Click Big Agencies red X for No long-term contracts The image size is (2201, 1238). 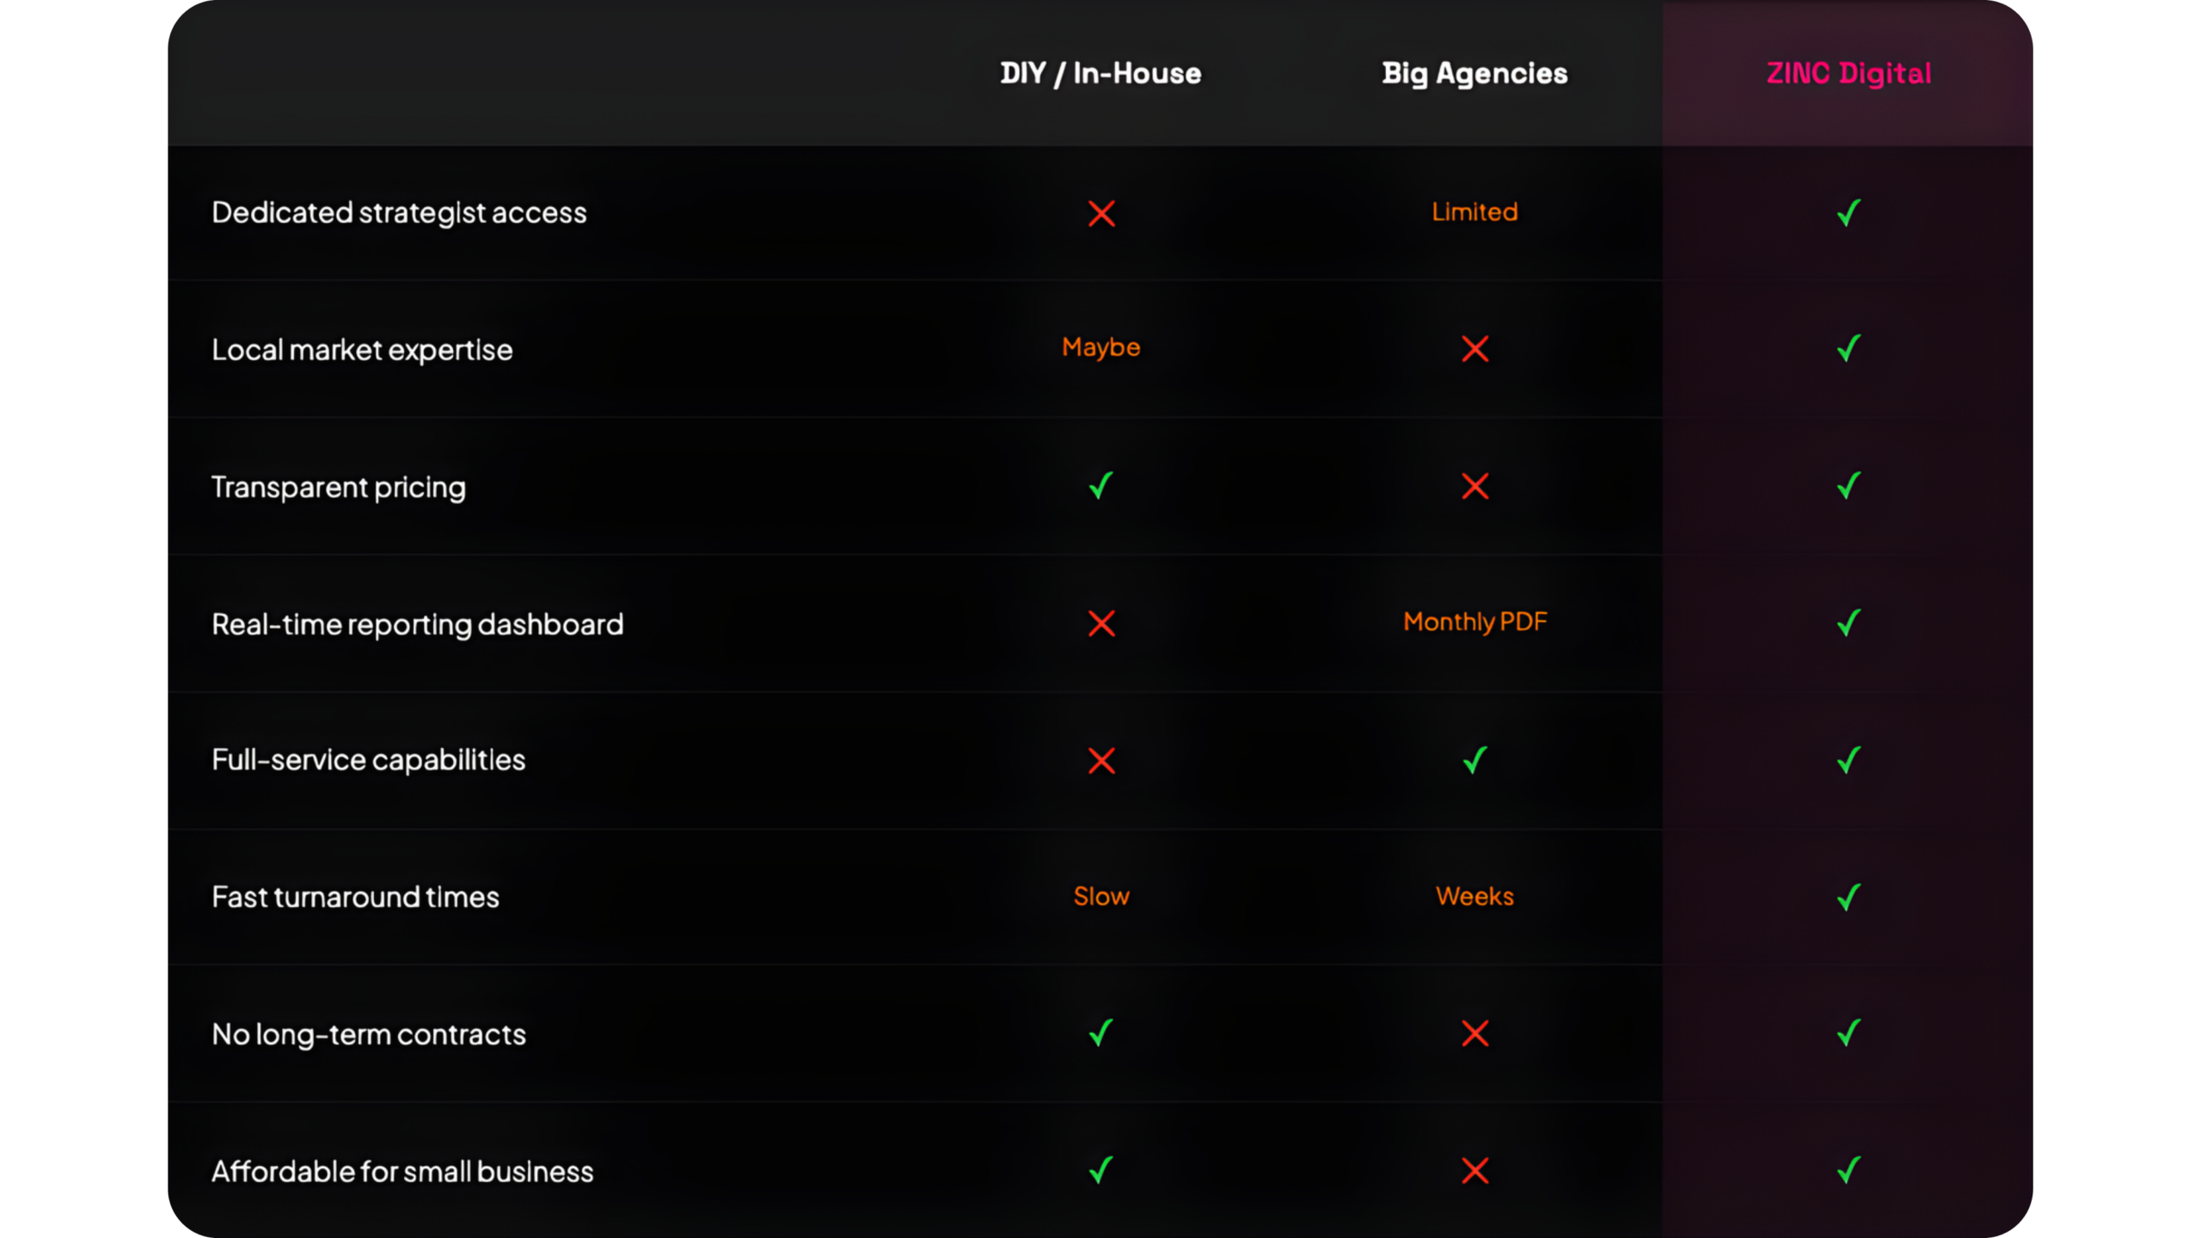tap(1475, 1033)
